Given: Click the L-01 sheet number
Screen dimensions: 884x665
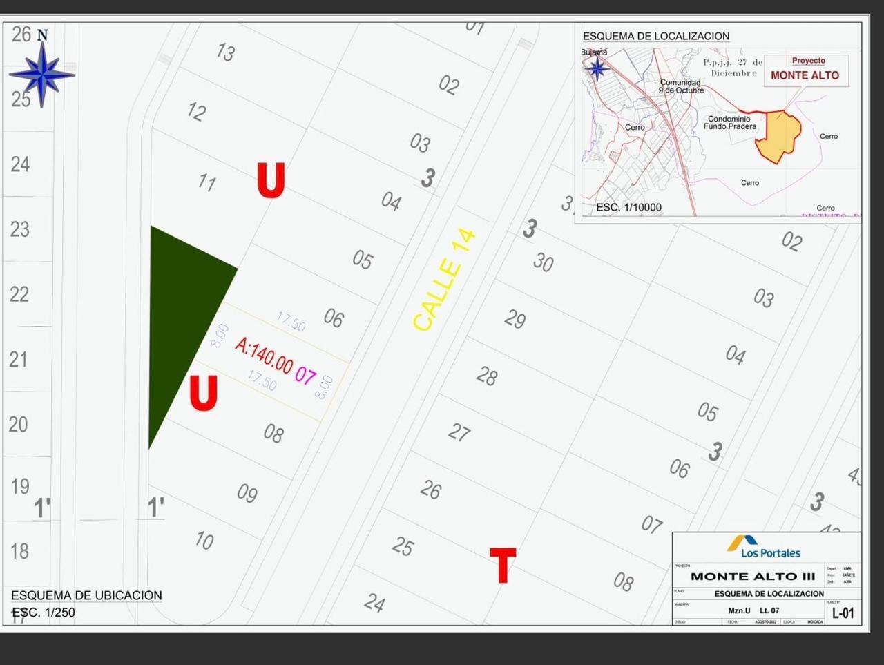Looking at the screenshot, I should click(x=843, y=613).
